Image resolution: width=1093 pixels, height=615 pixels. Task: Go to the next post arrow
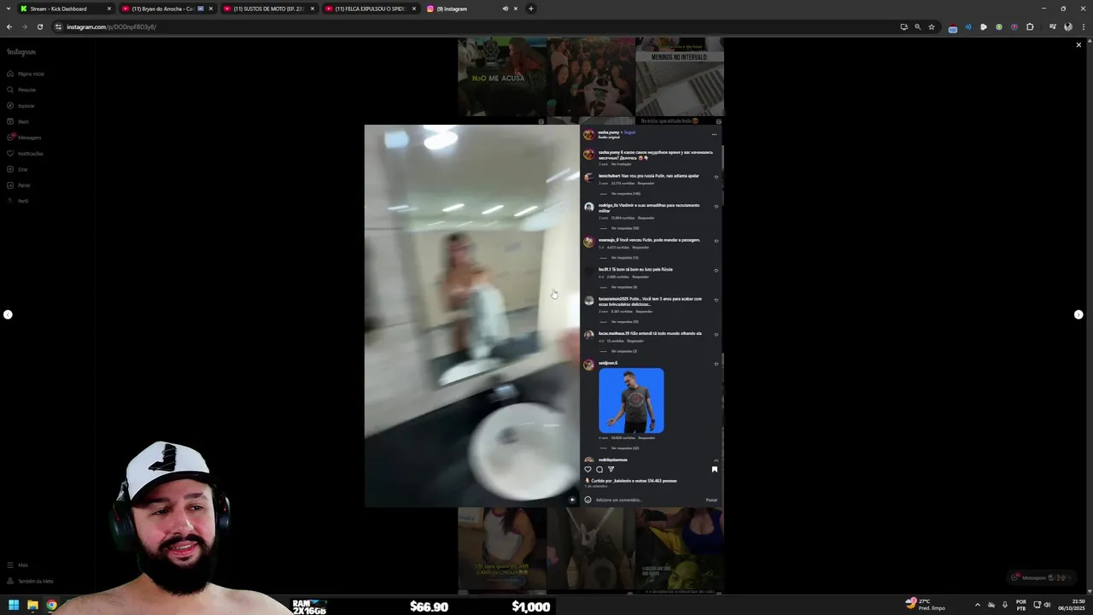point(1078,314)
